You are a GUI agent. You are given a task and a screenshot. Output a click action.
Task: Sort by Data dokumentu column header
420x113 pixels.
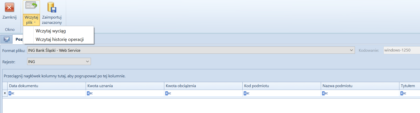coord(47,86)
